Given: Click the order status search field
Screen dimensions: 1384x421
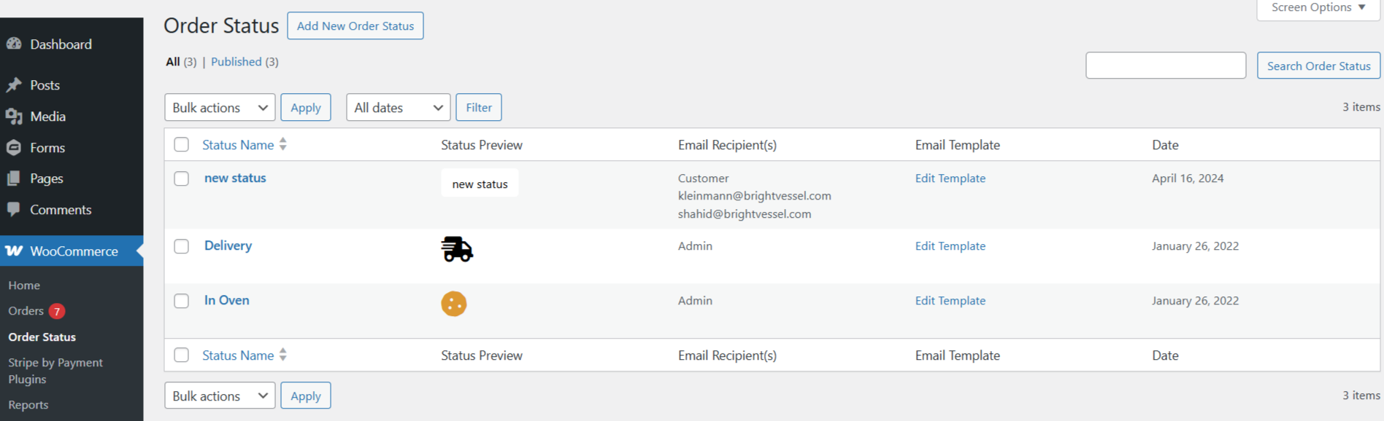Looking at the screenshot, I should 1165,66.
